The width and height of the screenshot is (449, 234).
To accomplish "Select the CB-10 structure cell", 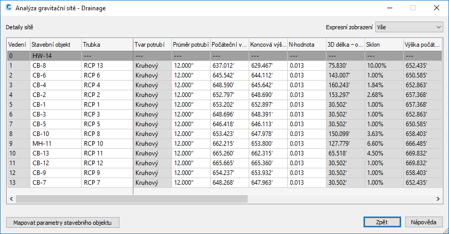I will click(x=56, y=134).
